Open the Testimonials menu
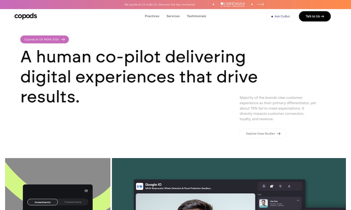The height and width of the screenshot is (210, 351). (x=197, y=16)
